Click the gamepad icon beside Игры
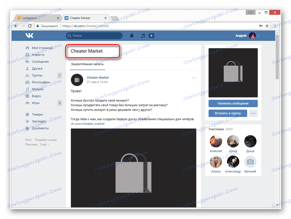 (x=27, y=103)
